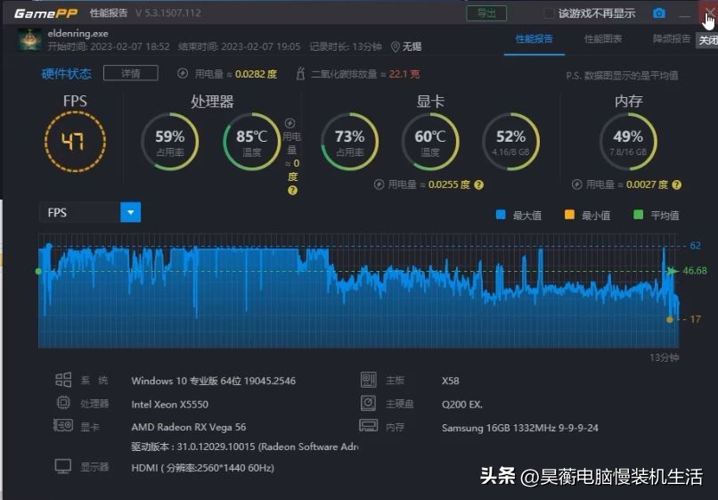Click the 导出 export button
Viewport: 718px width, 500px height.
[x=486, y=12]
